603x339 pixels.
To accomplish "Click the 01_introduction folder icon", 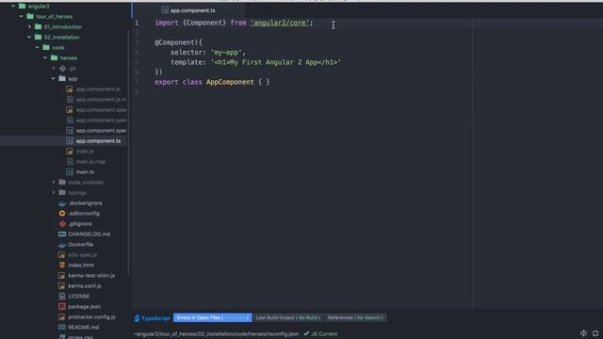I will point(39,27).
